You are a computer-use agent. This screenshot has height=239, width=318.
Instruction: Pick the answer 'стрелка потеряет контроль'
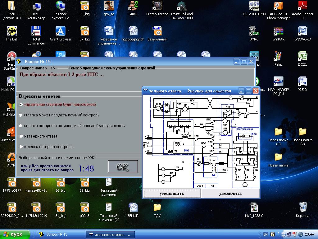coord(21,147)
